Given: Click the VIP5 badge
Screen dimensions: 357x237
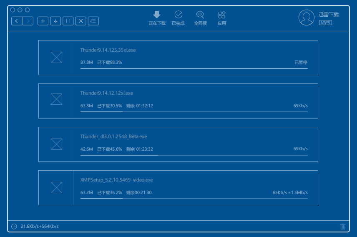Looking at the screenshot, I should click(x=325, y=23).
